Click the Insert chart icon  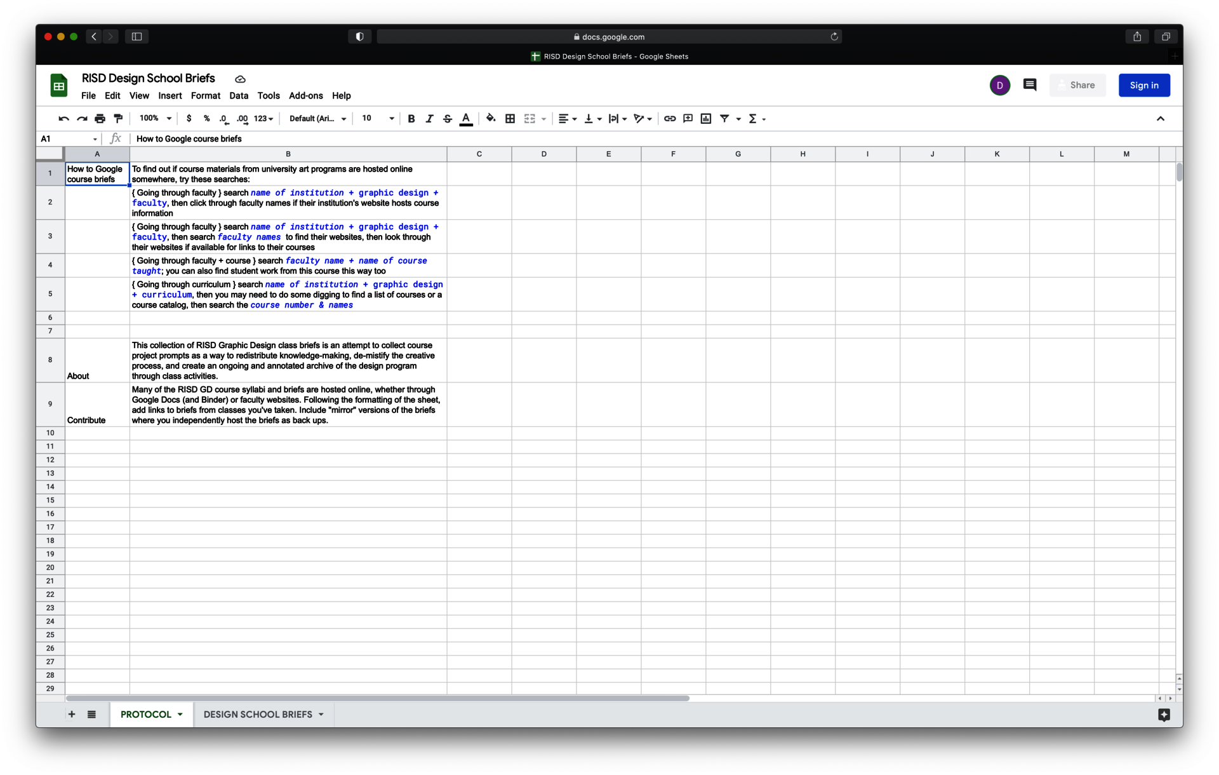[706, 119]
